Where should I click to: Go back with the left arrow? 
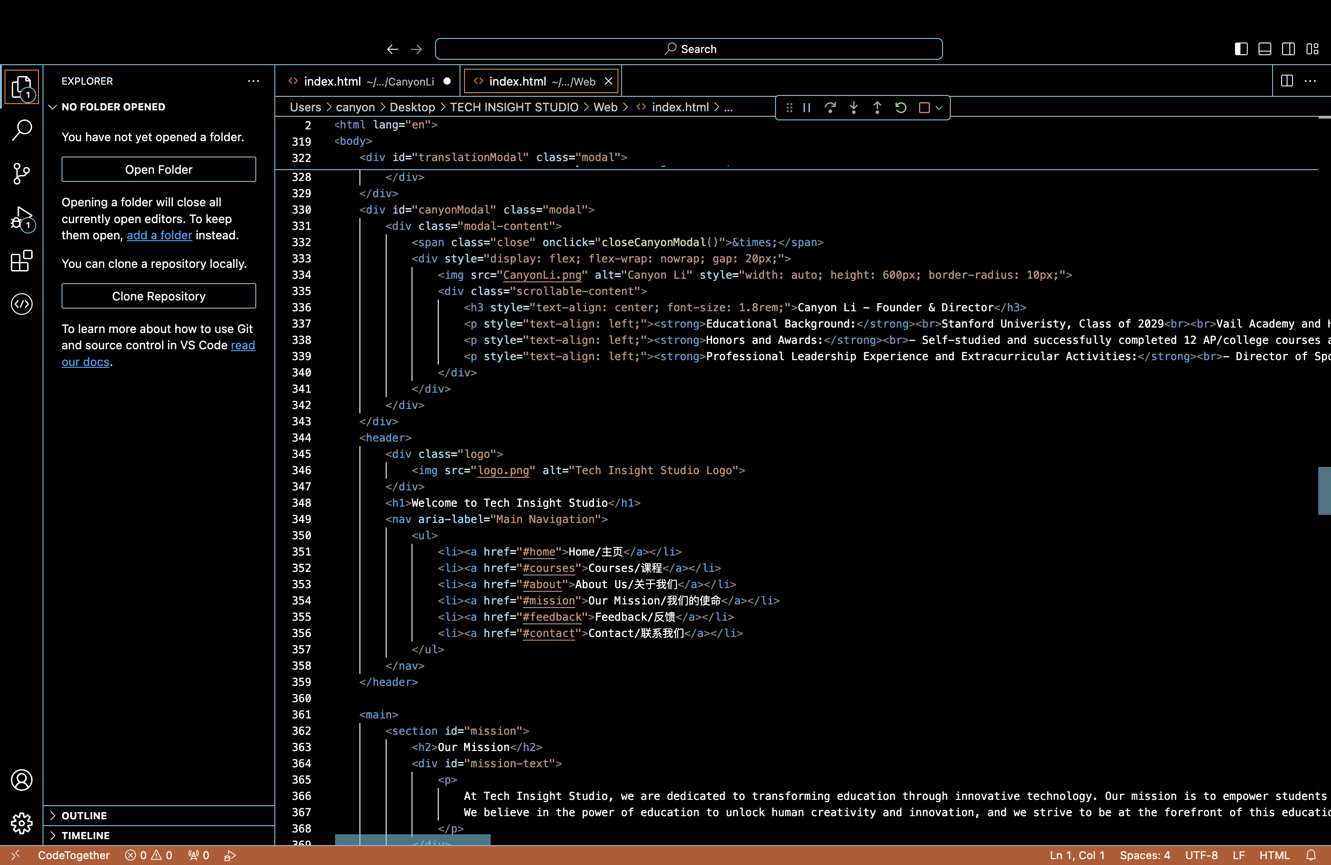[393, 49]
